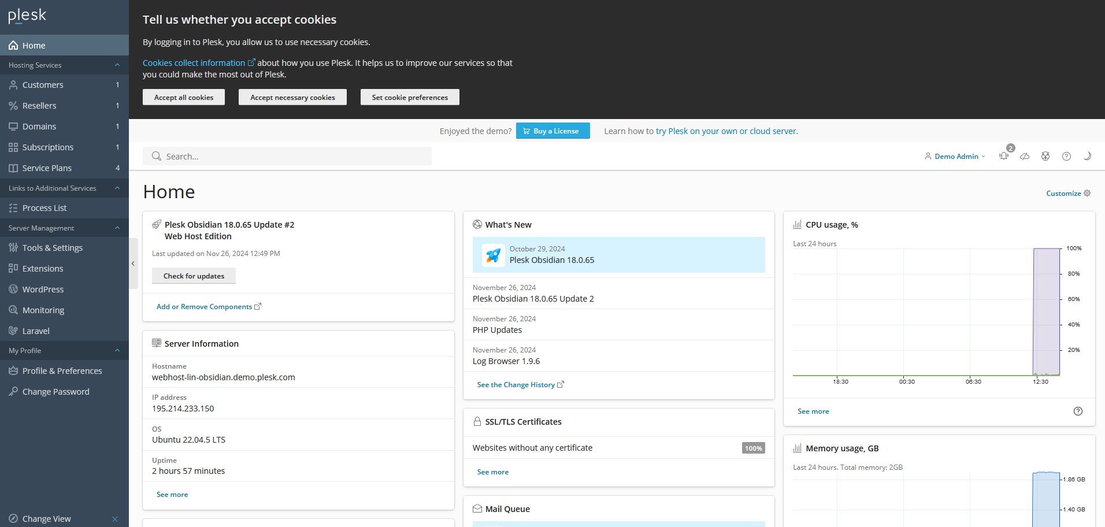Open the Demo Admin account dropdown
Image resolution: width=1105 pixels, height=527 pixels.
click(x=954, y=156)
